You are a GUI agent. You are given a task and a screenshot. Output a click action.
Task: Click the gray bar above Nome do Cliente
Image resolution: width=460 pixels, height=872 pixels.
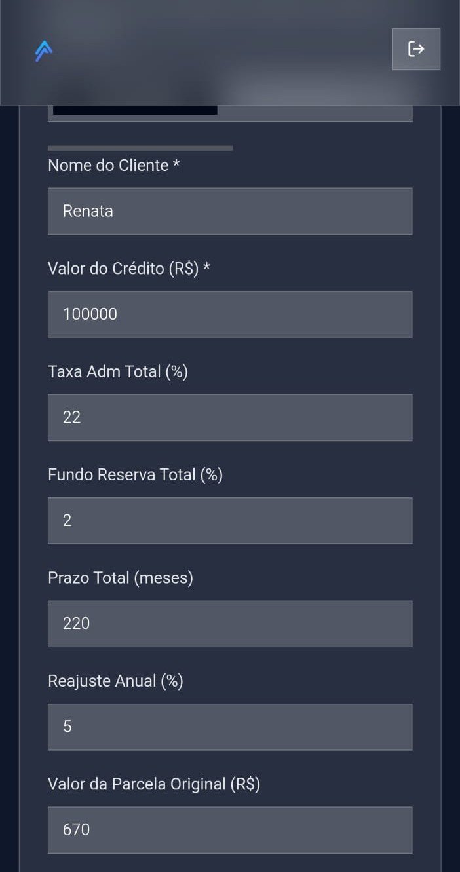tap(140, 148)
